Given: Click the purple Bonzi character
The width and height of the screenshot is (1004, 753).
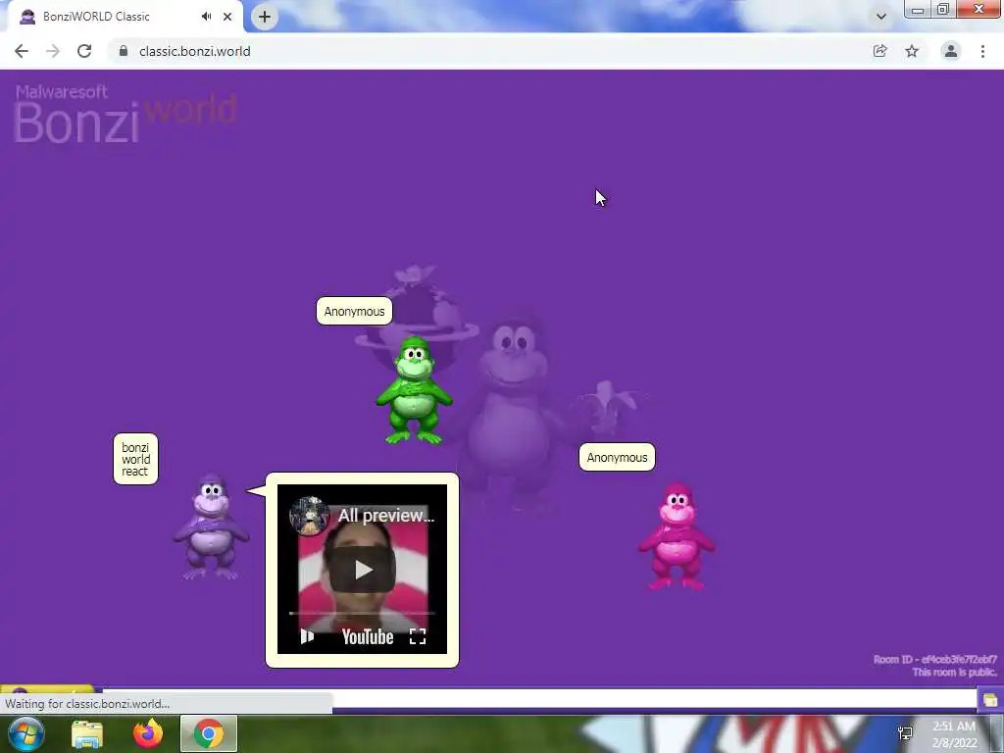Looking at the screenshot, I should [212, 527].
